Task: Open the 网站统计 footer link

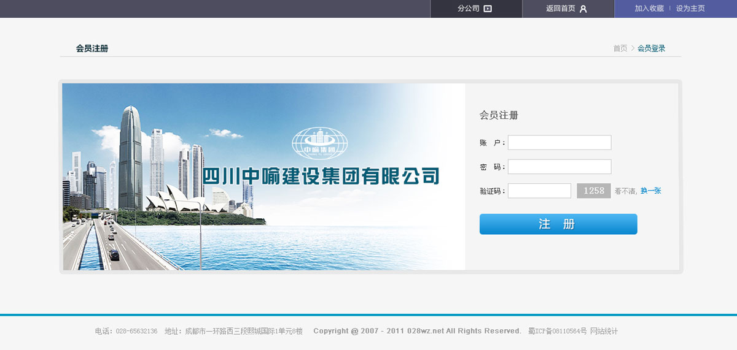Action: coord(604,331)
